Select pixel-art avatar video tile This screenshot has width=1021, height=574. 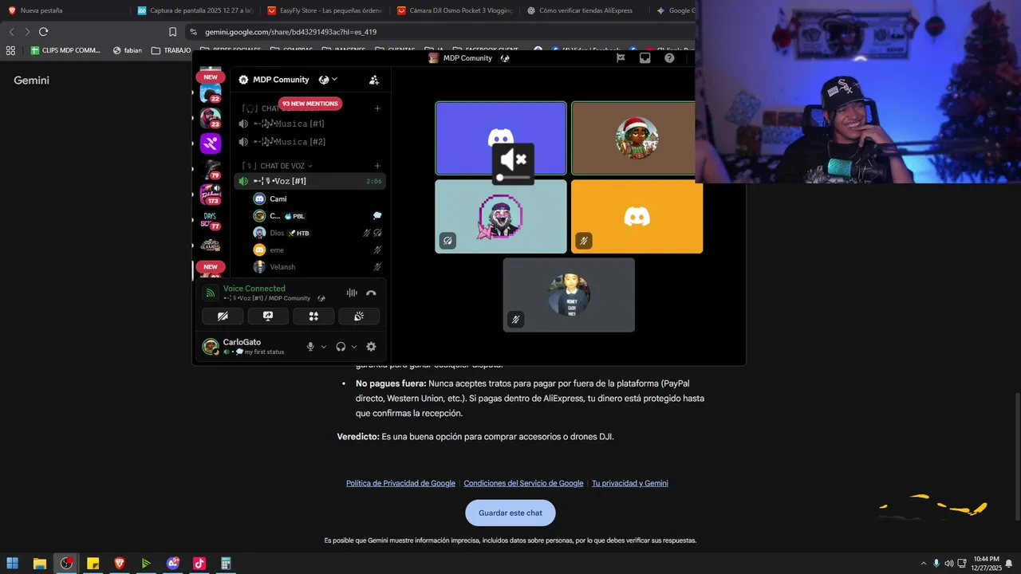tap(501, 216)
